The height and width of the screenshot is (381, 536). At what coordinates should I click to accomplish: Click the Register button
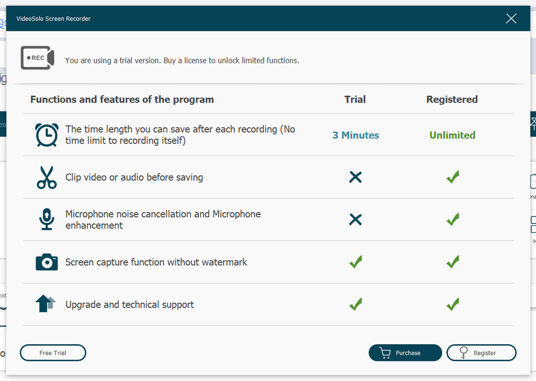[482, 353]
